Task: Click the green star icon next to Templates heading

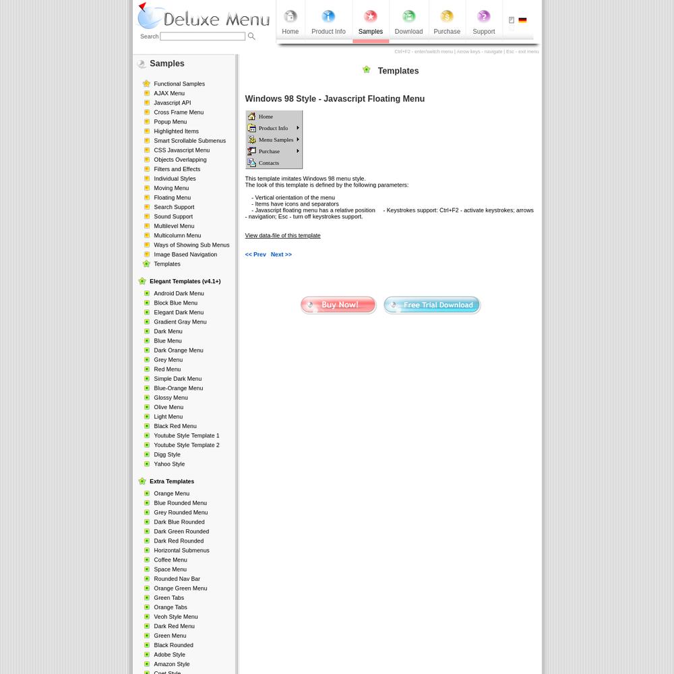Action: [366, 69]
